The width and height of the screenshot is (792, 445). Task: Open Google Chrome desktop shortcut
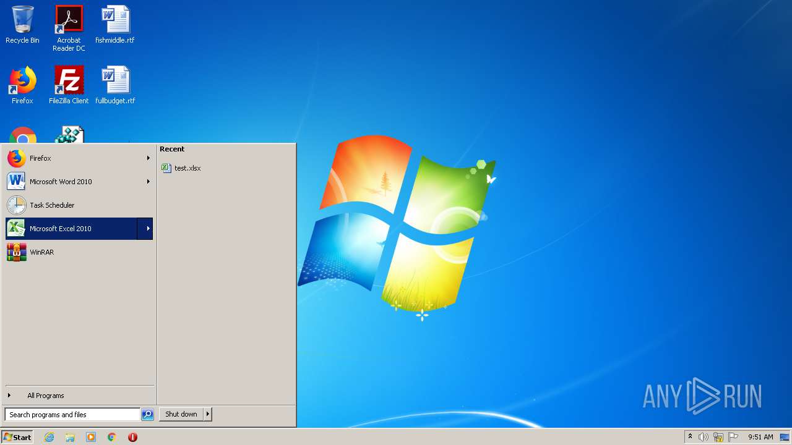coord(22,135)
